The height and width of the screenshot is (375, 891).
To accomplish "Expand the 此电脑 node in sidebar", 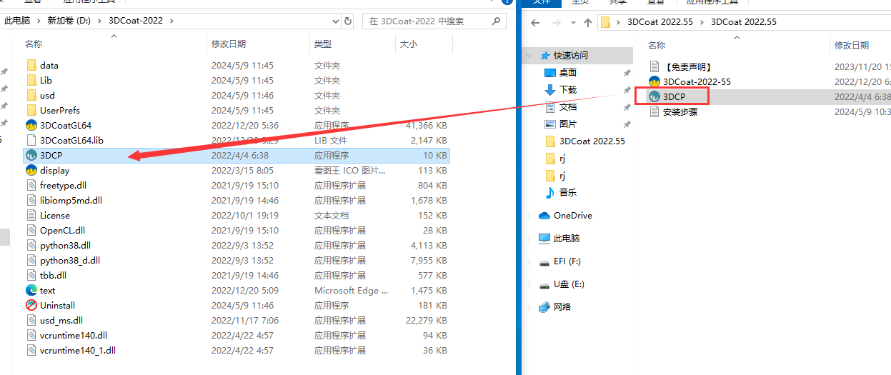I will [529, 239].
